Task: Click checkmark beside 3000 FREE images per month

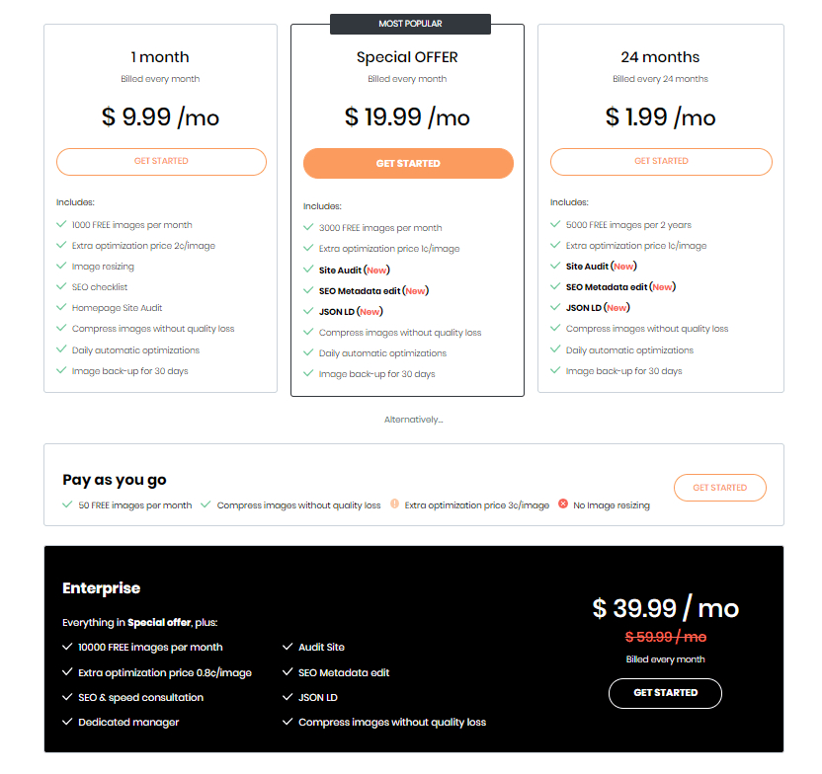Action: 308,228
